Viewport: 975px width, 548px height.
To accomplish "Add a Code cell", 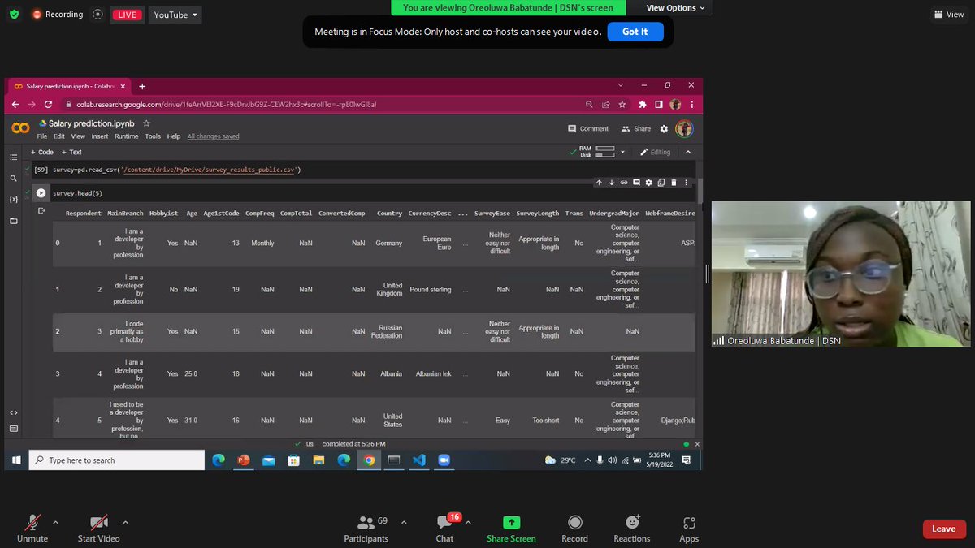I will [x=42, y=152].
